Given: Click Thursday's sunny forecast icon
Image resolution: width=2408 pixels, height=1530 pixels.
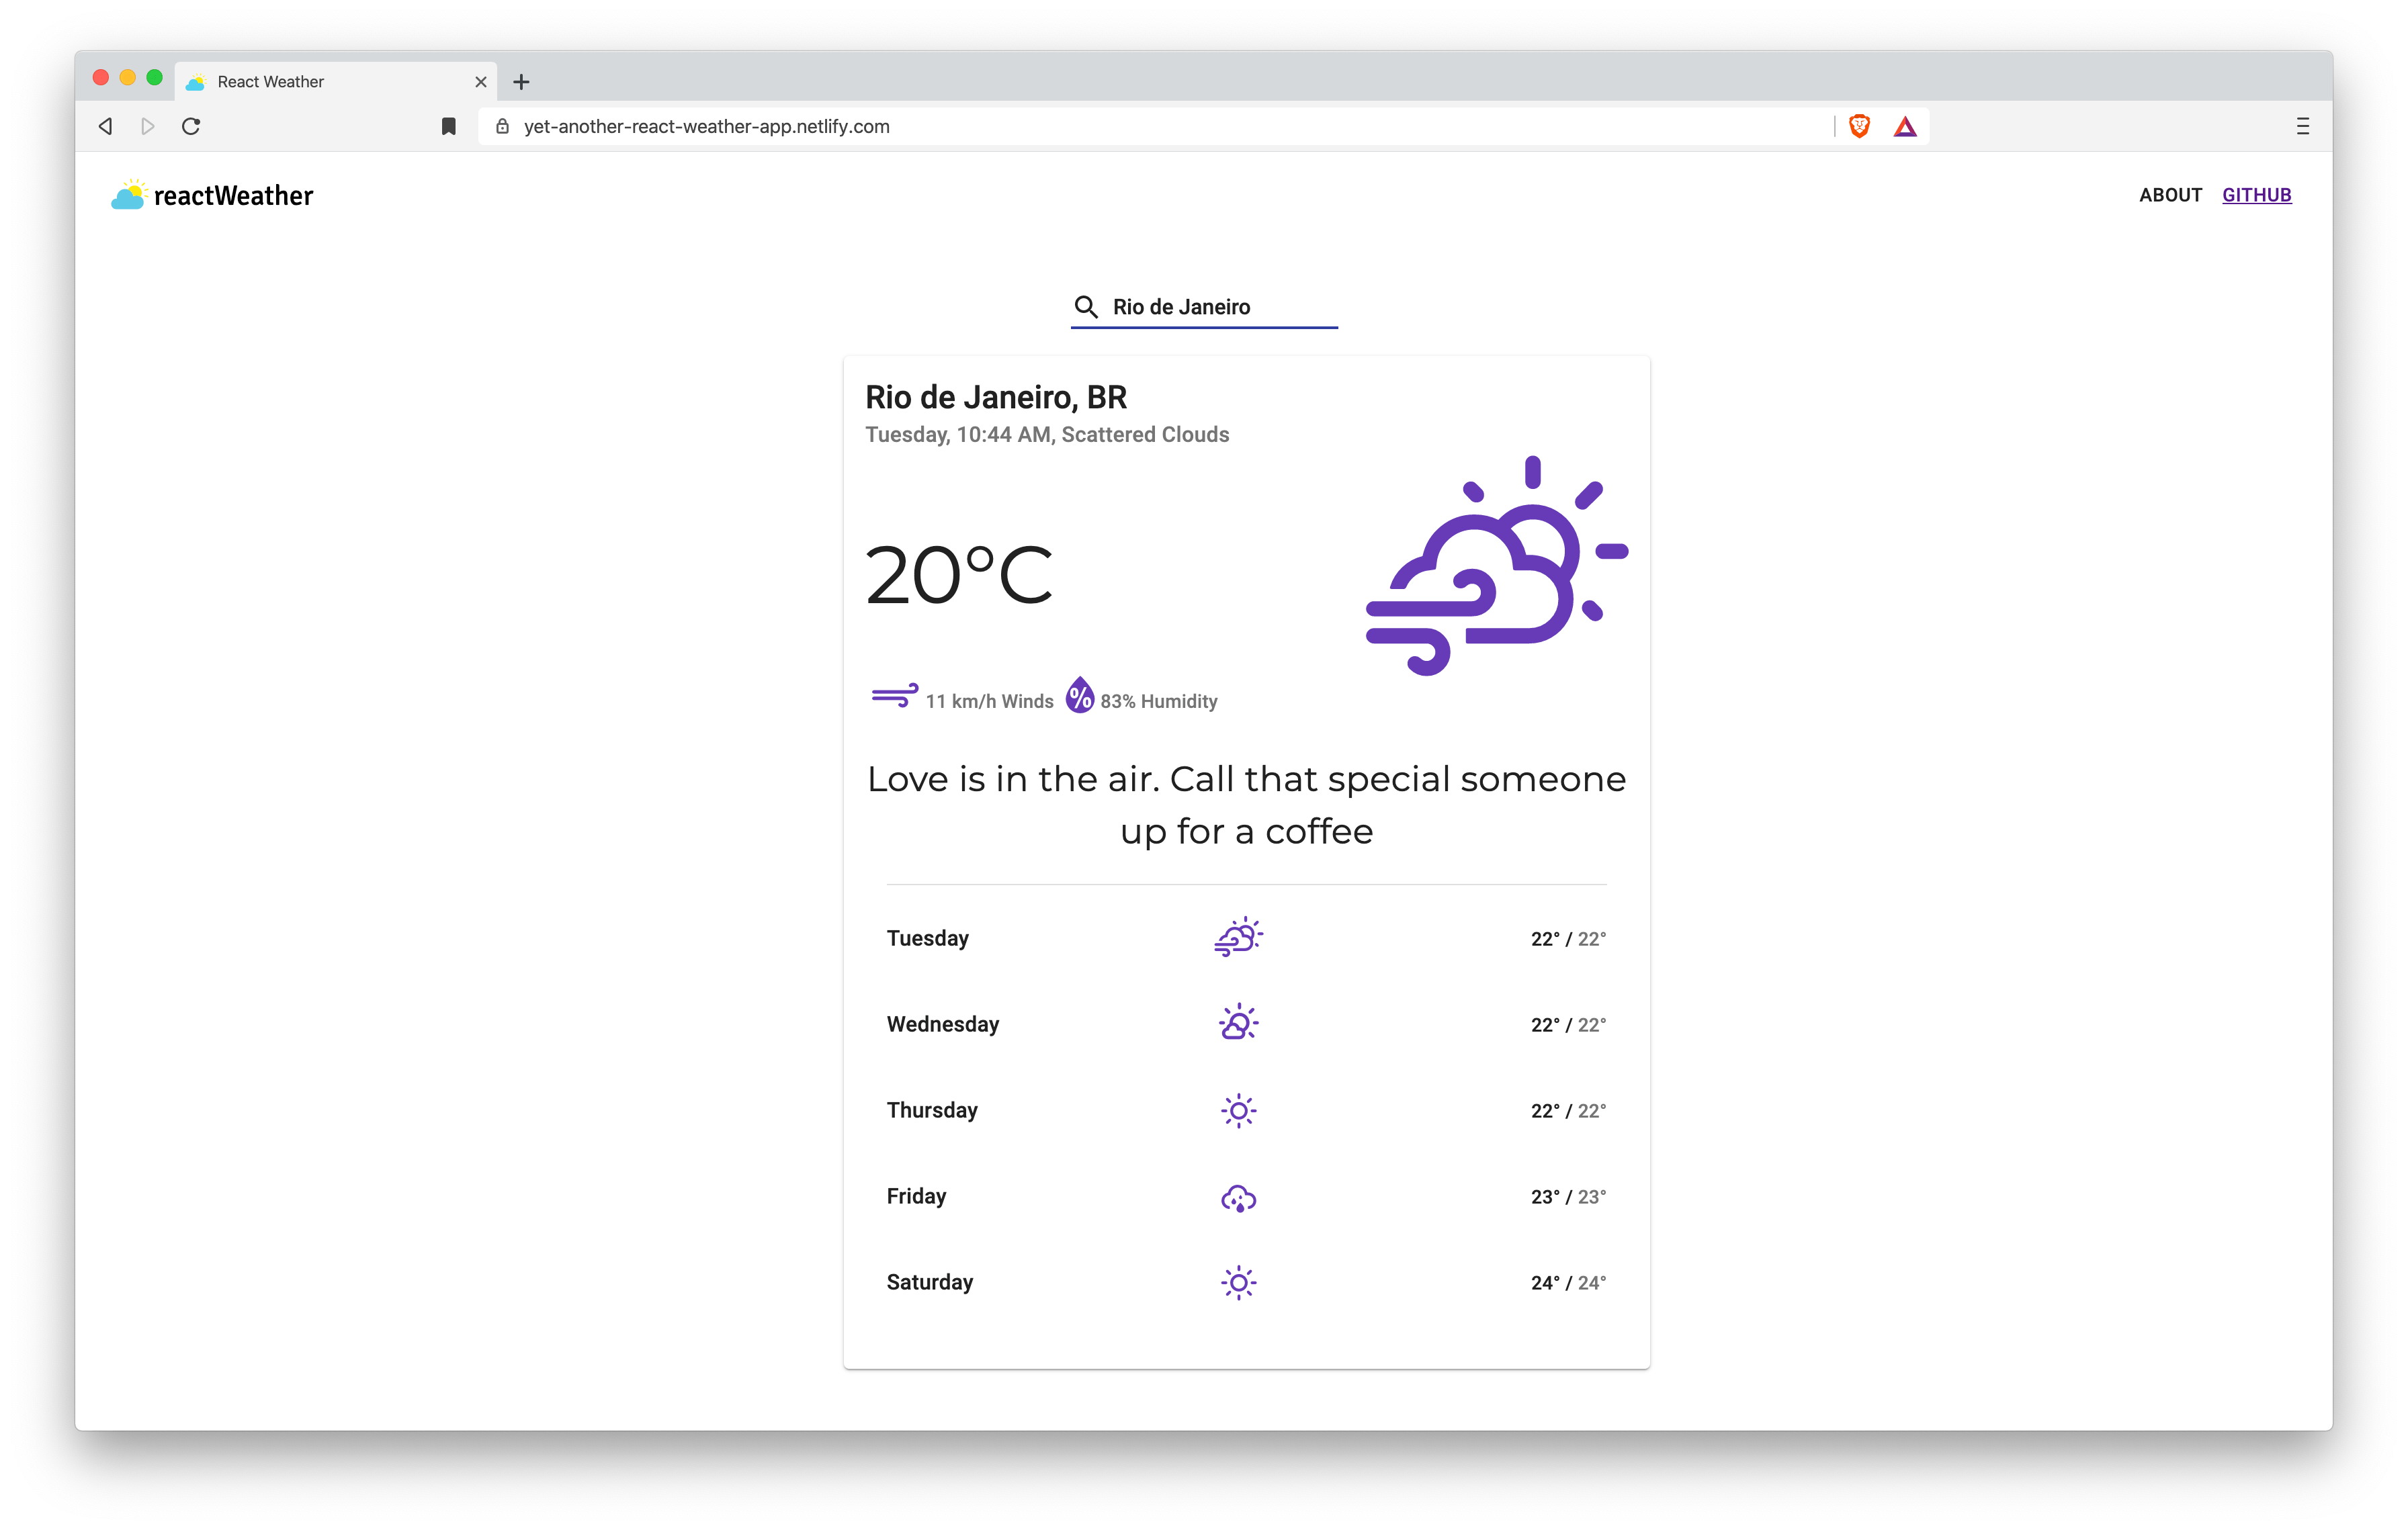Looking at the screenshot, I should (x=1239, y=1110).
